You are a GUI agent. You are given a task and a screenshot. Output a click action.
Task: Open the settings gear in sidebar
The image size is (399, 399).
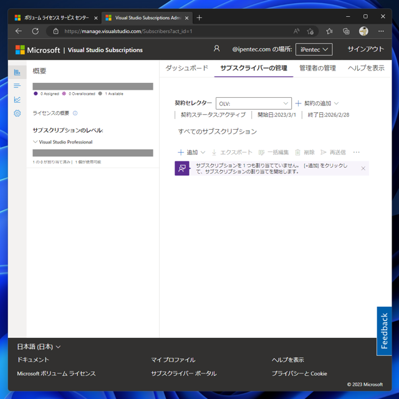point(17,113)
